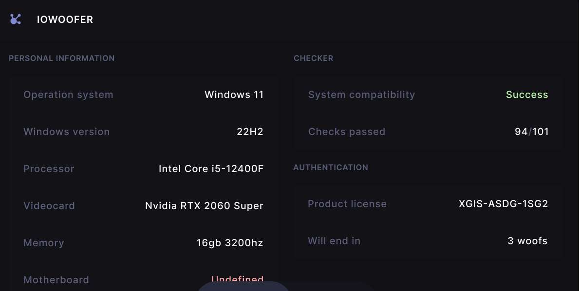Click the Windows 11 operation system value

tap(234, 95)
